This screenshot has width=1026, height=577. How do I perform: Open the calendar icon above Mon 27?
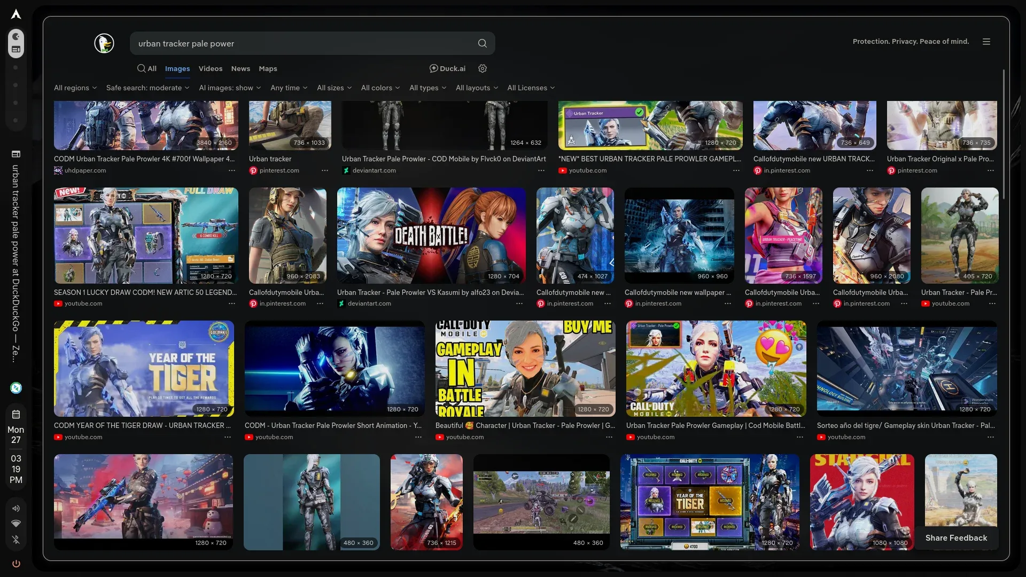(x=16, y=414)
